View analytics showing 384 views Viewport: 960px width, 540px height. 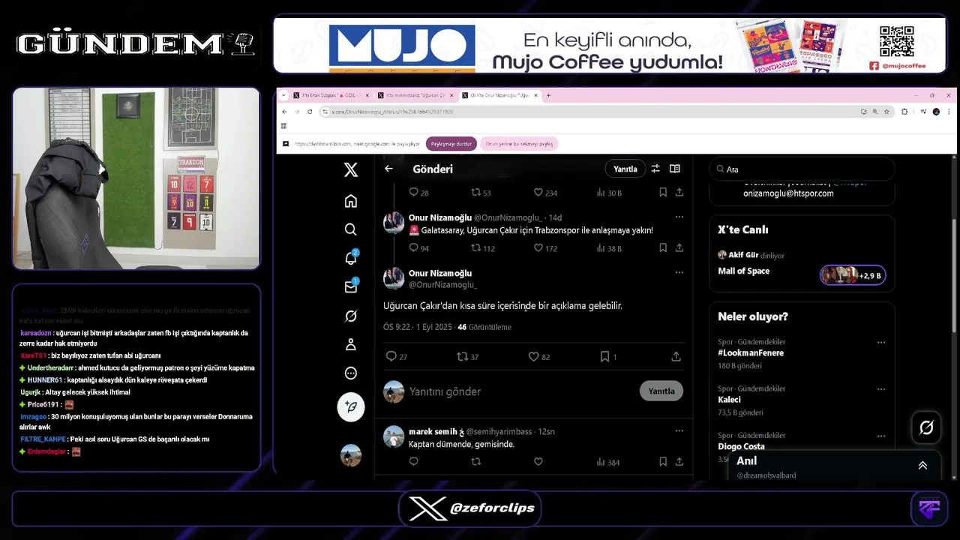607,462
